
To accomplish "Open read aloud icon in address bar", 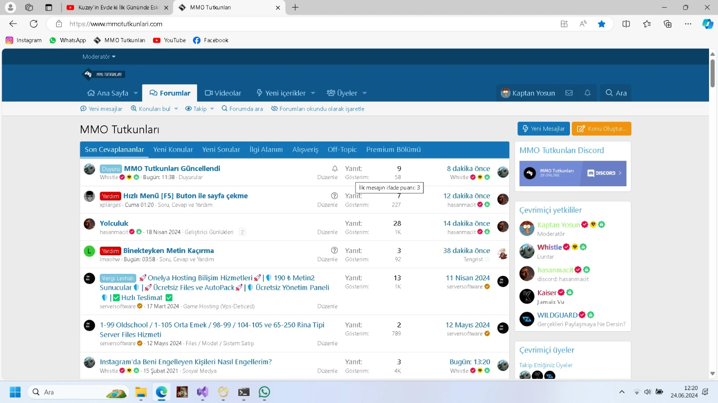I will point(583,24).
